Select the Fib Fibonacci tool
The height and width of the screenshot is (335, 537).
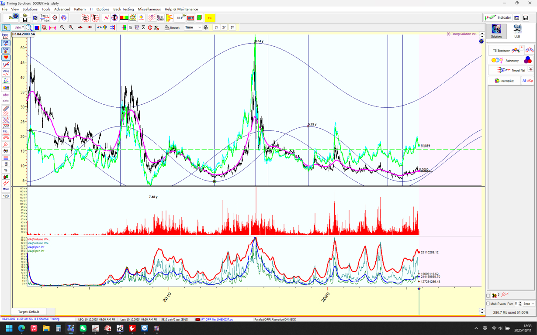point(6,131)
